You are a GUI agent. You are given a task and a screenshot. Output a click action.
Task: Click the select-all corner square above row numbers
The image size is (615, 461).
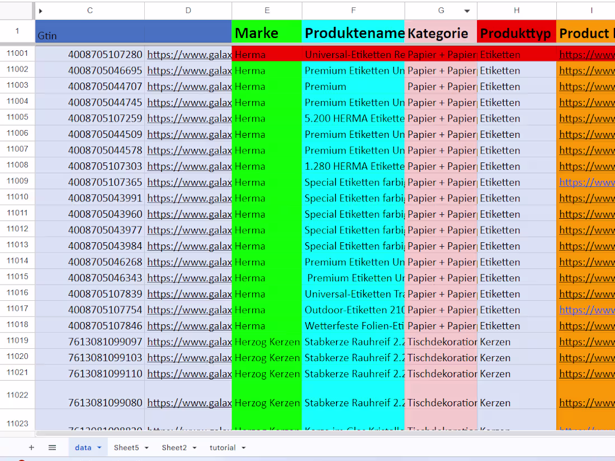tap(17, 11)
